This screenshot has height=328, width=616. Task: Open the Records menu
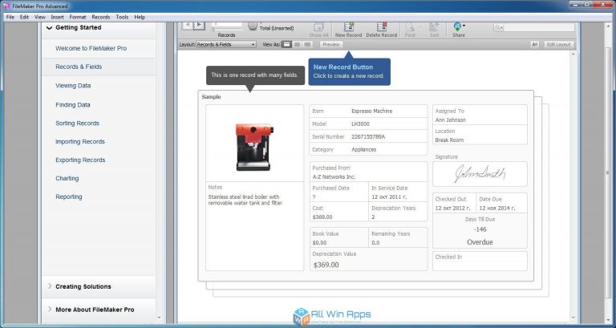click(x=101, y=18)
